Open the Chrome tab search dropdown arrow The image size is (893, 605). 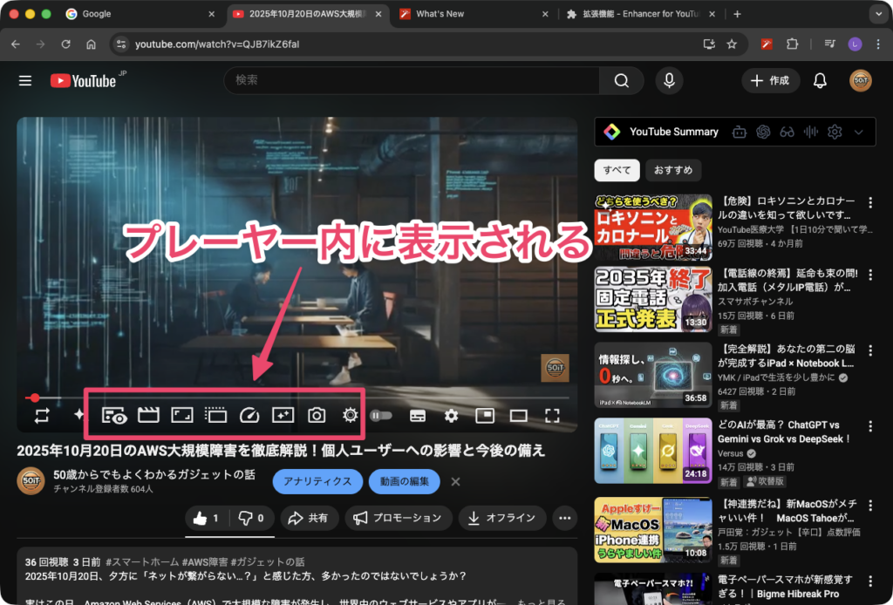coord(876,14)
